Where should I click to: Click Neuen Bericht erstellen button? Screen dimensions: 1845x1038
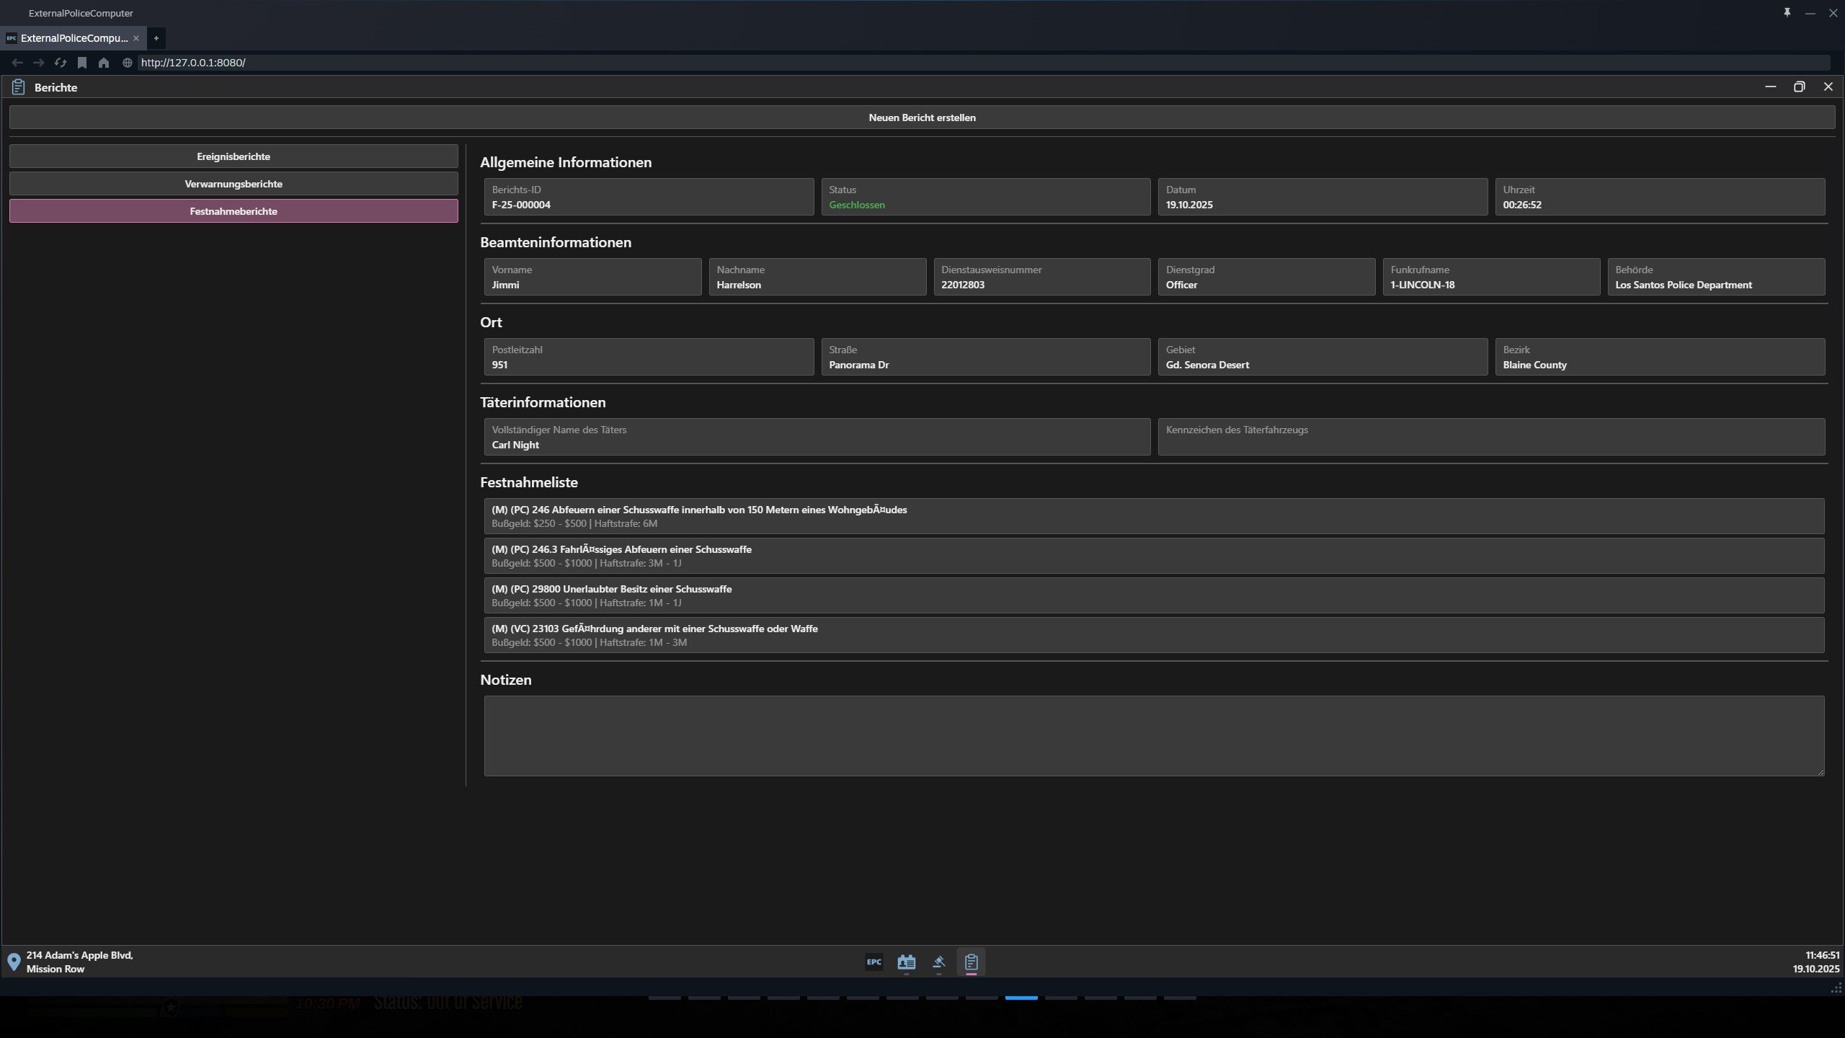tap(922, 117)
